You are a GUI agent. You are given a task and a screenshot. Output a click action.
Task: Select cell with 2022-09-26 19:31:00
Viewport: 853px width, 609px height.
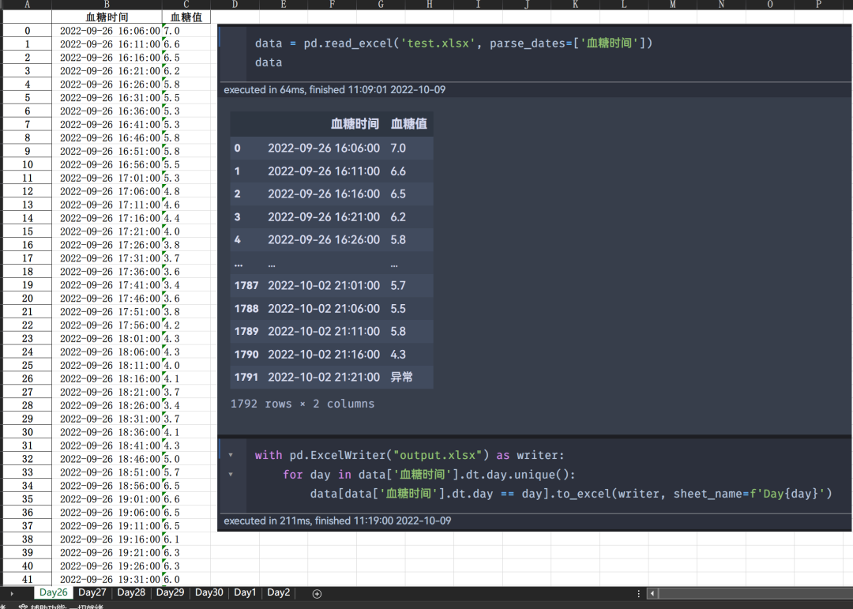[107, 579]
